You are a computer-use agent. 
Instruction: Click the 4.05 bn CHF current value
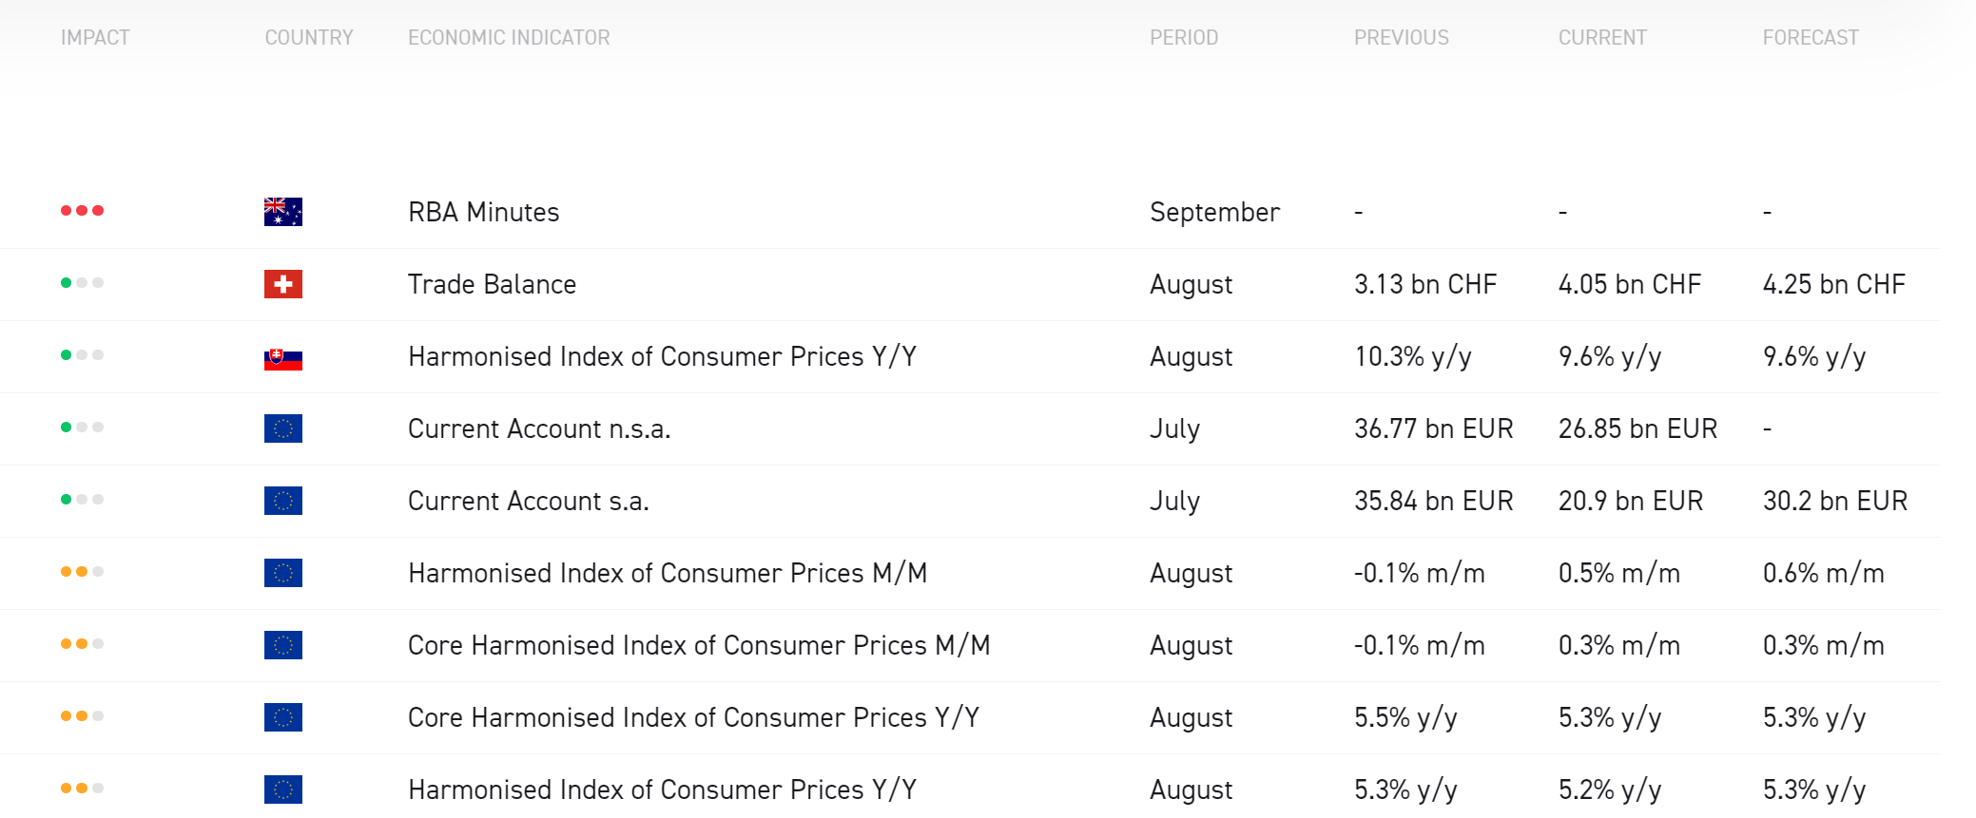(x=1629, y=284)
